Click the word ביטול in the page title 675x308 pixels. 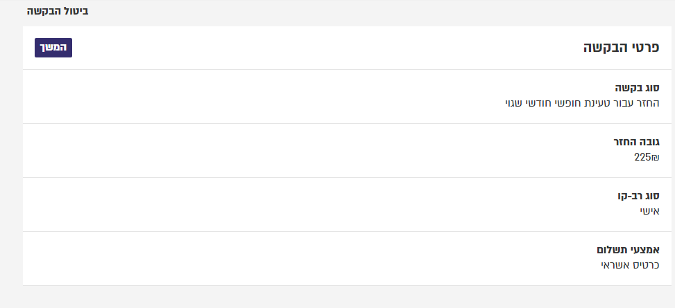pyautogui.click(x=75, y=12)
